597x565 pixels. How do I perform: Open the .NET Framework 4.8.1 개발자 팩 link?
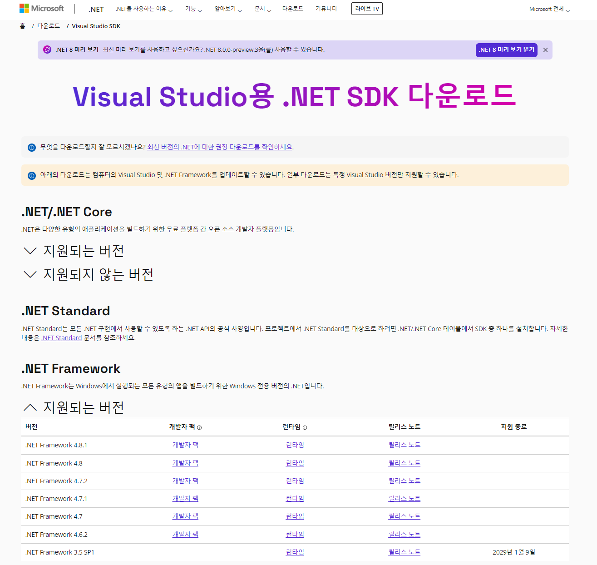(x=185, y=445)
